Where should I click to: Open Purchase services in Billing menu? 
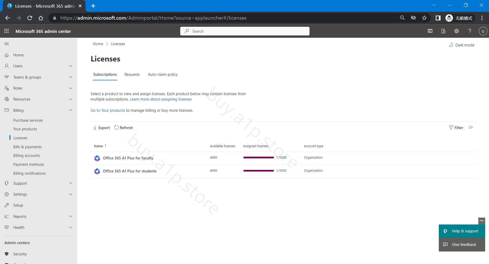[x=28, y=120]
